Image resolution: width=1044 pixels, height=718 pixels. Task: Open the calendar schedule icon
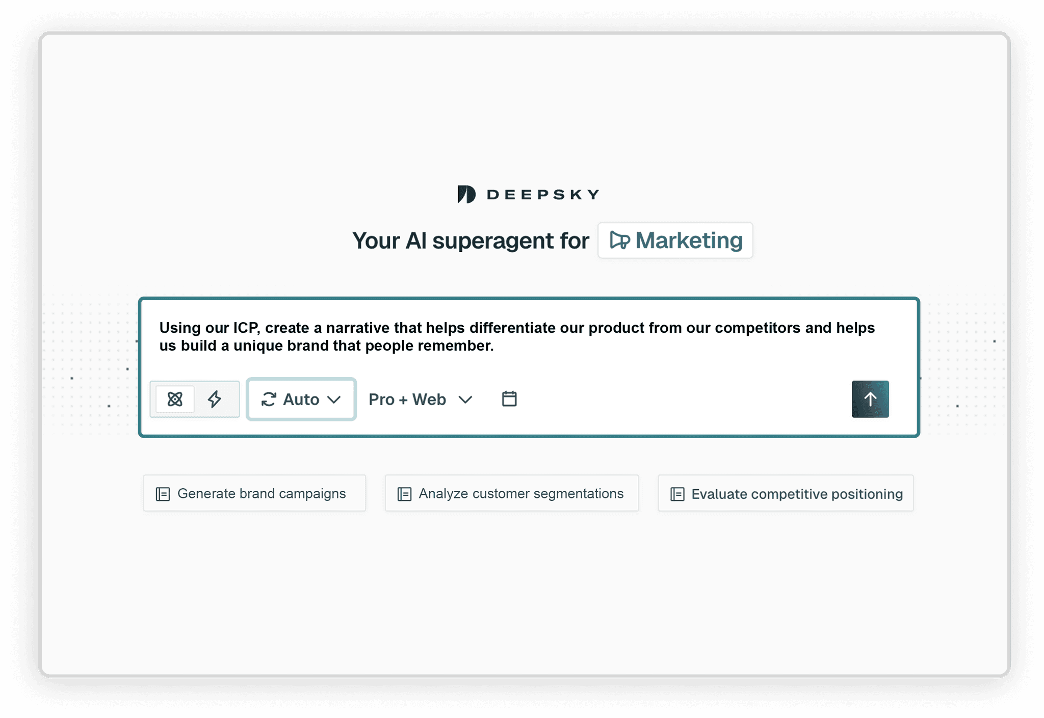509,398
